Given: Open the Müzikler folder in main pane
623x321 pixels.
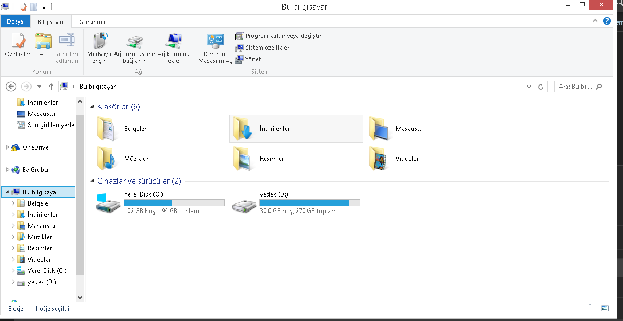Looking at the screenshot, I should [x=106, y=158].
